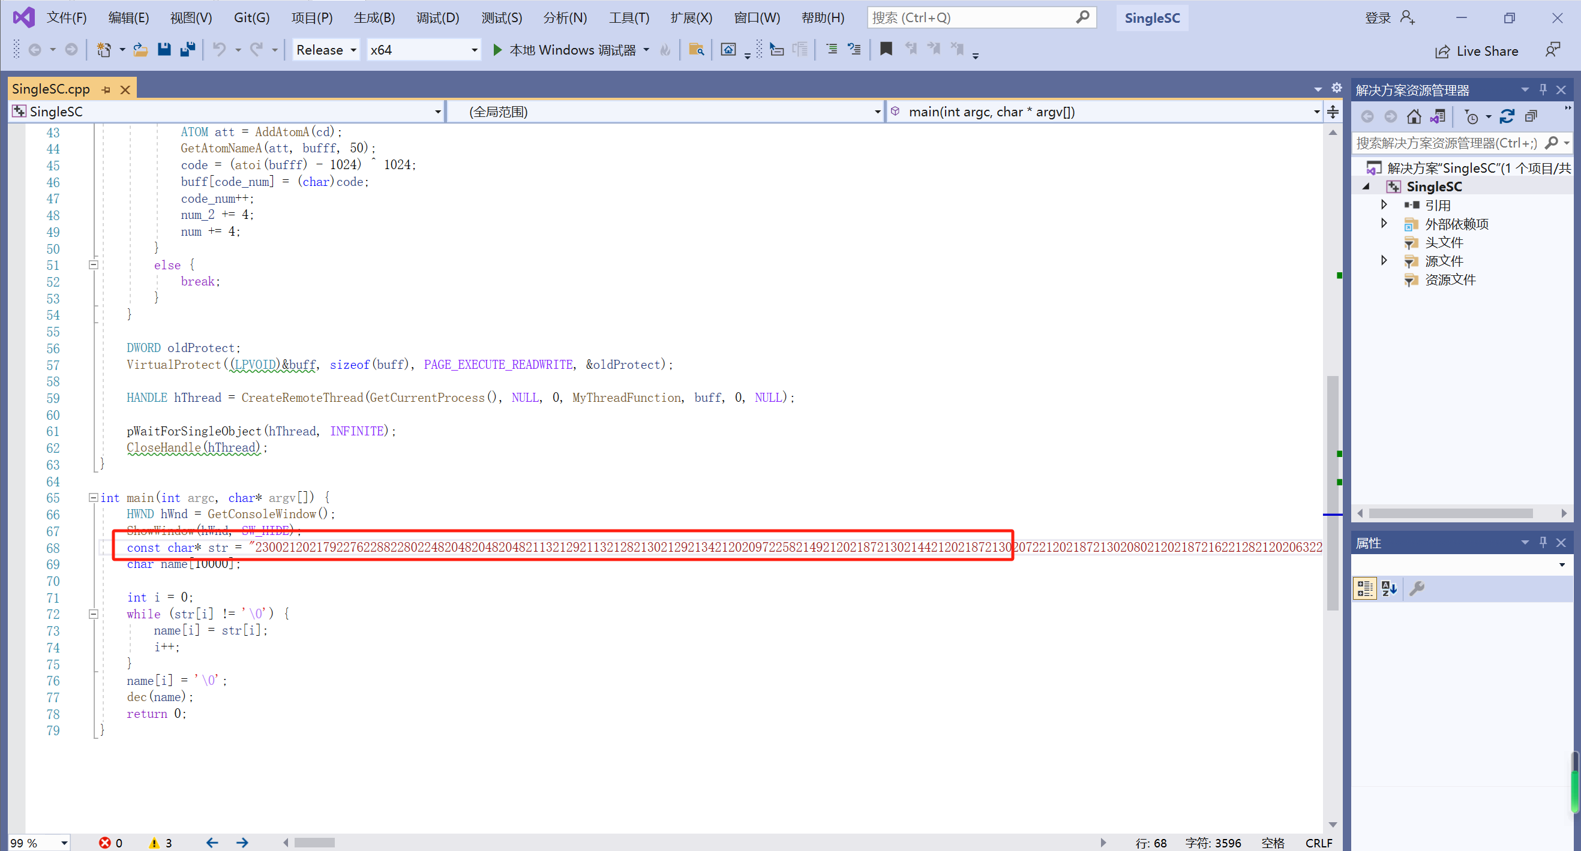This screenshot has width=1581, height=851.
Task: Click the 搜索 (Ctrl+Q) search box
Action: coord(971,18)
